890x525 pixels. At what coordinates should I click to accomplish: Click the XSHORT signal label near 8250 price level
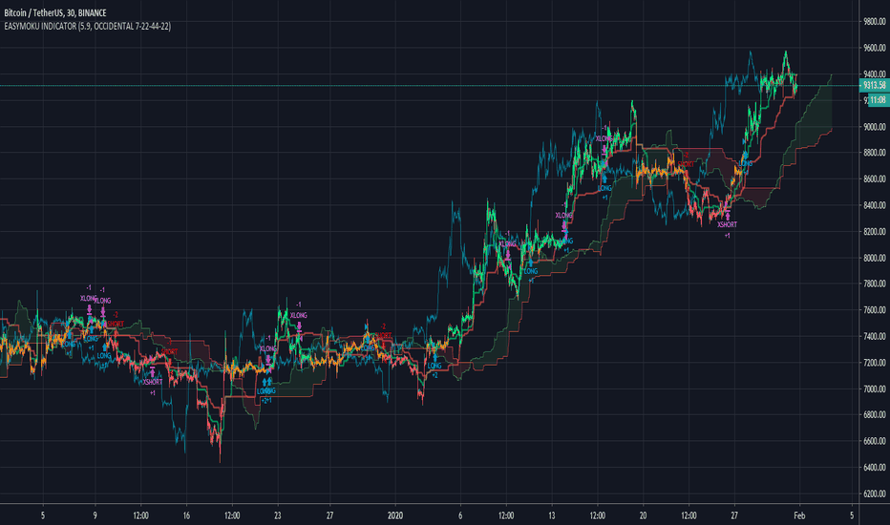(x=727, y=224)
